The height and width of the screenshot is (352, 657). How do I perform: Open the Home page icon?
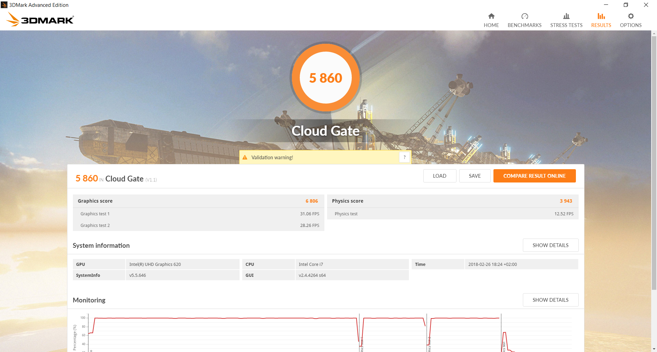tap(491, 16)
